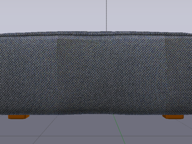Select the right orange wooden foot
Viewport: 192px width, 144px height.
pos(173,117)
